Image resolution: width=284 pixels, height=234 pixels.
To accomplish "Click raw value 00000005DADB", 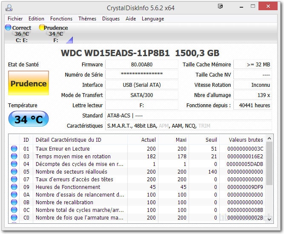I will click(x=245, y=164).
